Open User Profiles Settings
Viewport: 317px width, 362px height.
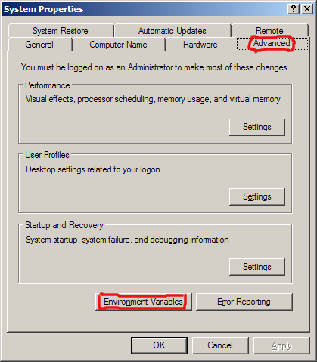tap(257, 196)
